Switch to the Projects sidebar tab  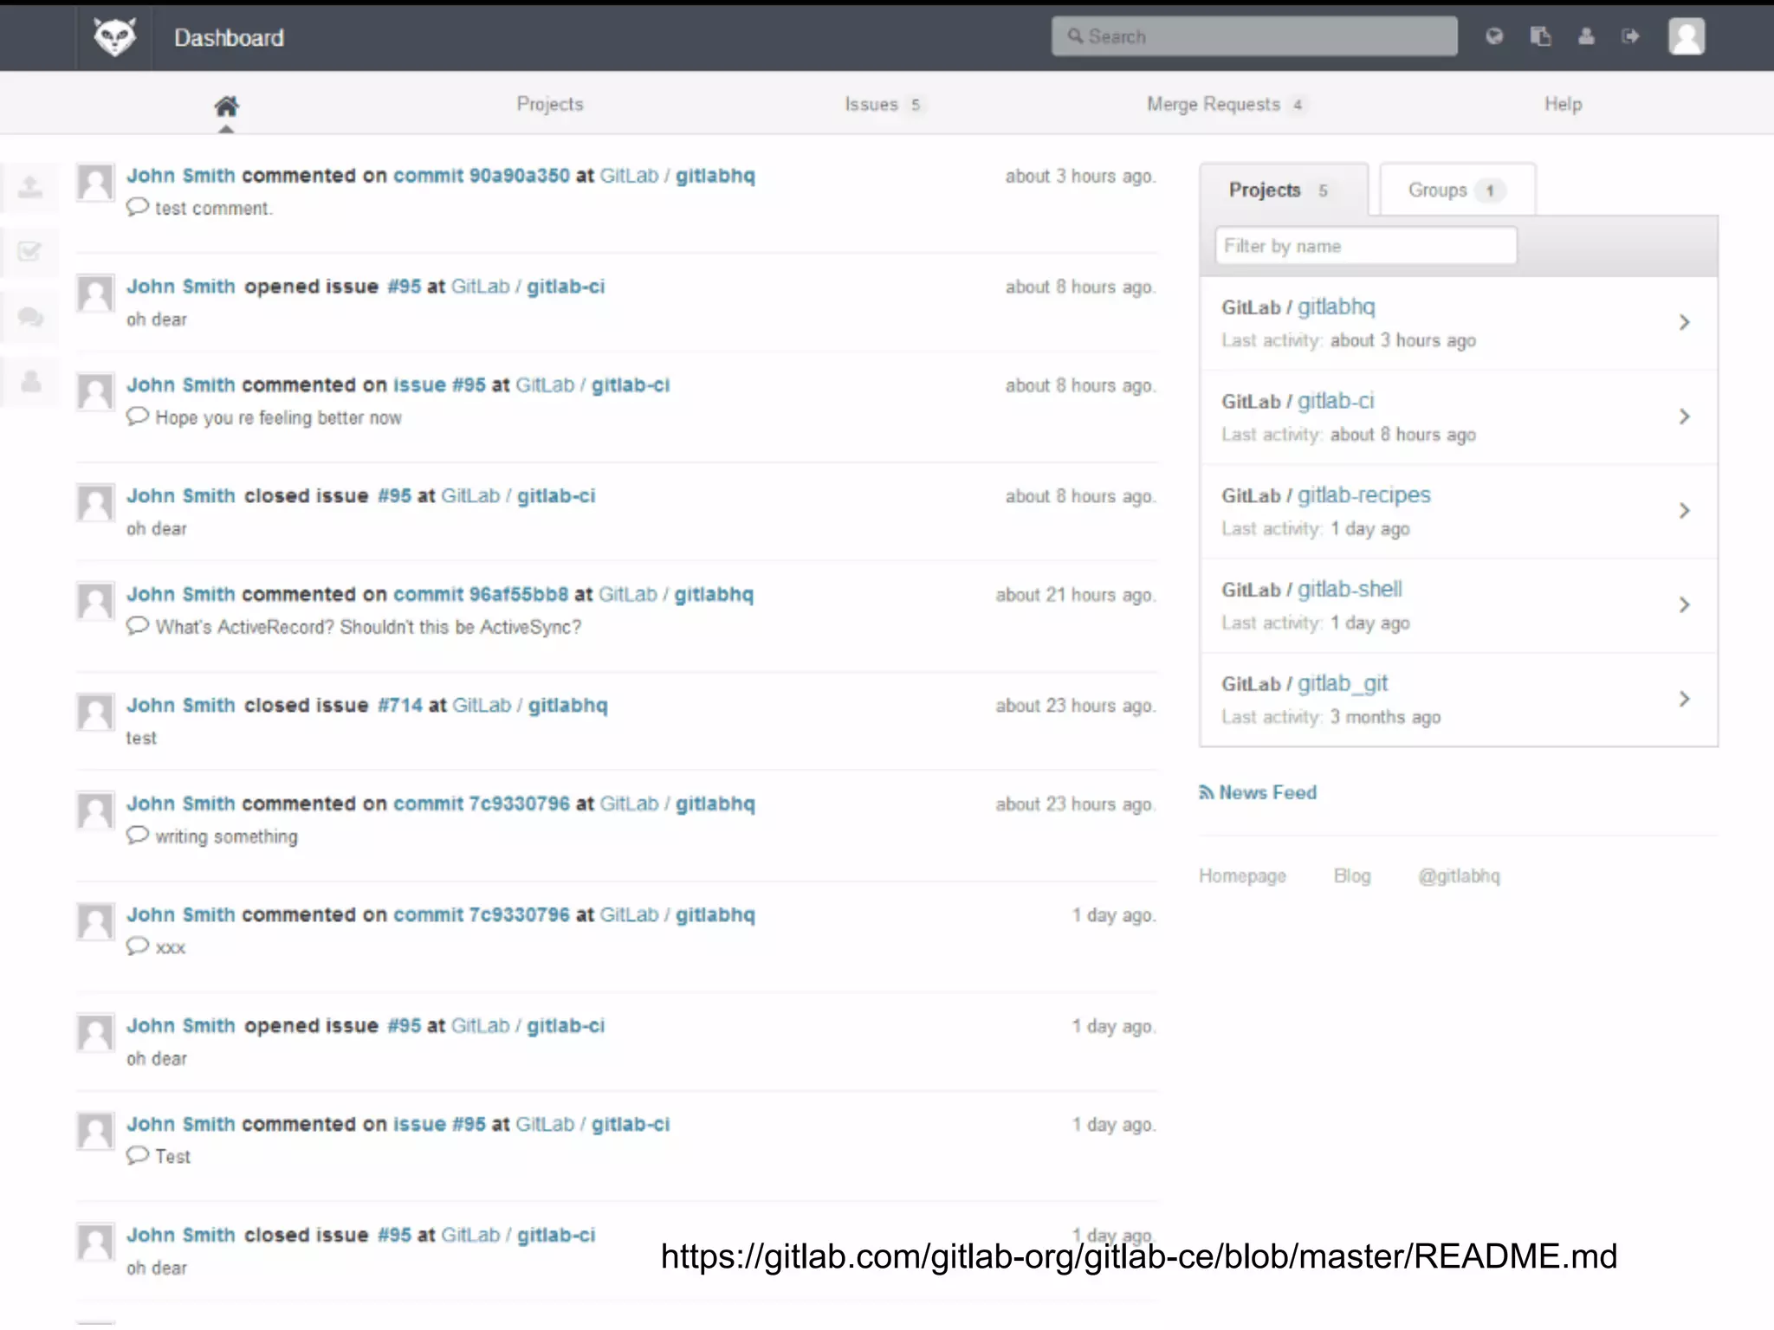[1284, 190]
